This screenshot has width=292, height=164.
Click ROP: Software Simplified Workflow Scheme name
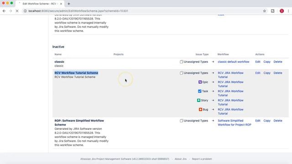[79, 123]
